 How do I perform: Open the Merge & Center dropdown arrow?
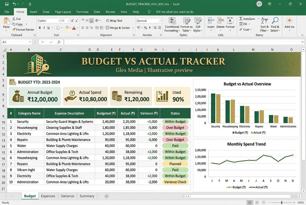133,28
